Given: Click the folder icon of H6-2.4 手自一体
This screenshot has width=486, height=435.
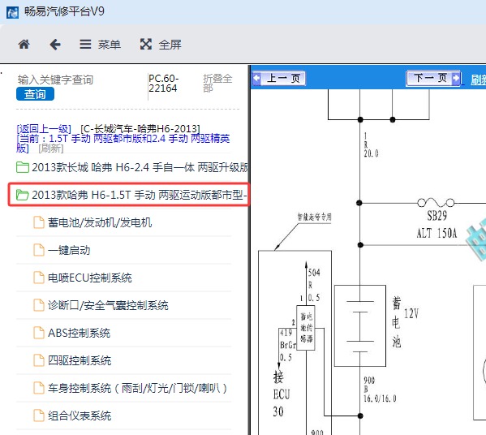Looking at the screenshot, I should pos(23,167).
